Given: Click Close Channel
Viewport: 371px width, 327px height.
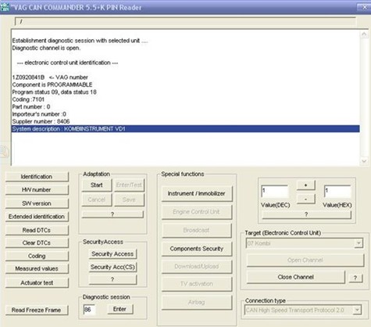Looking at the screenshot, I should click(295, 277).
